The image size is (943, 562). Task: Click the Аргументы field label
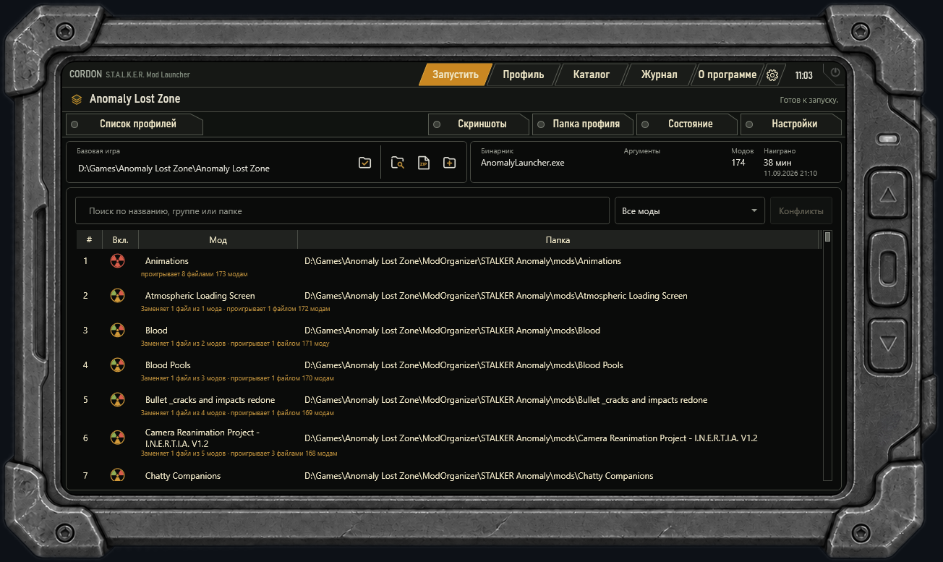(642, 151)
